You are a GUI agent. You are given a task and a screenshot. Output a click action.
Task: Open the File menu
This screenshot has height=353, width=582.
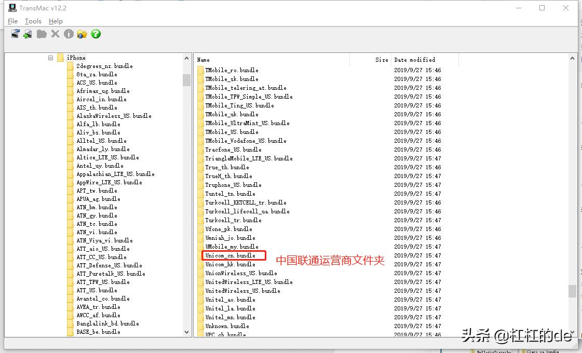[12, 21]
